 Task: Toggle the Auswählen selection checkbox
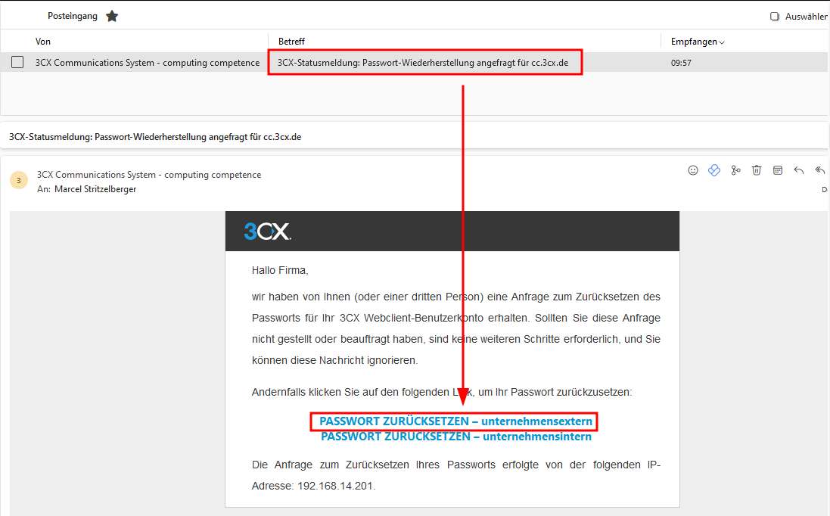775,17
